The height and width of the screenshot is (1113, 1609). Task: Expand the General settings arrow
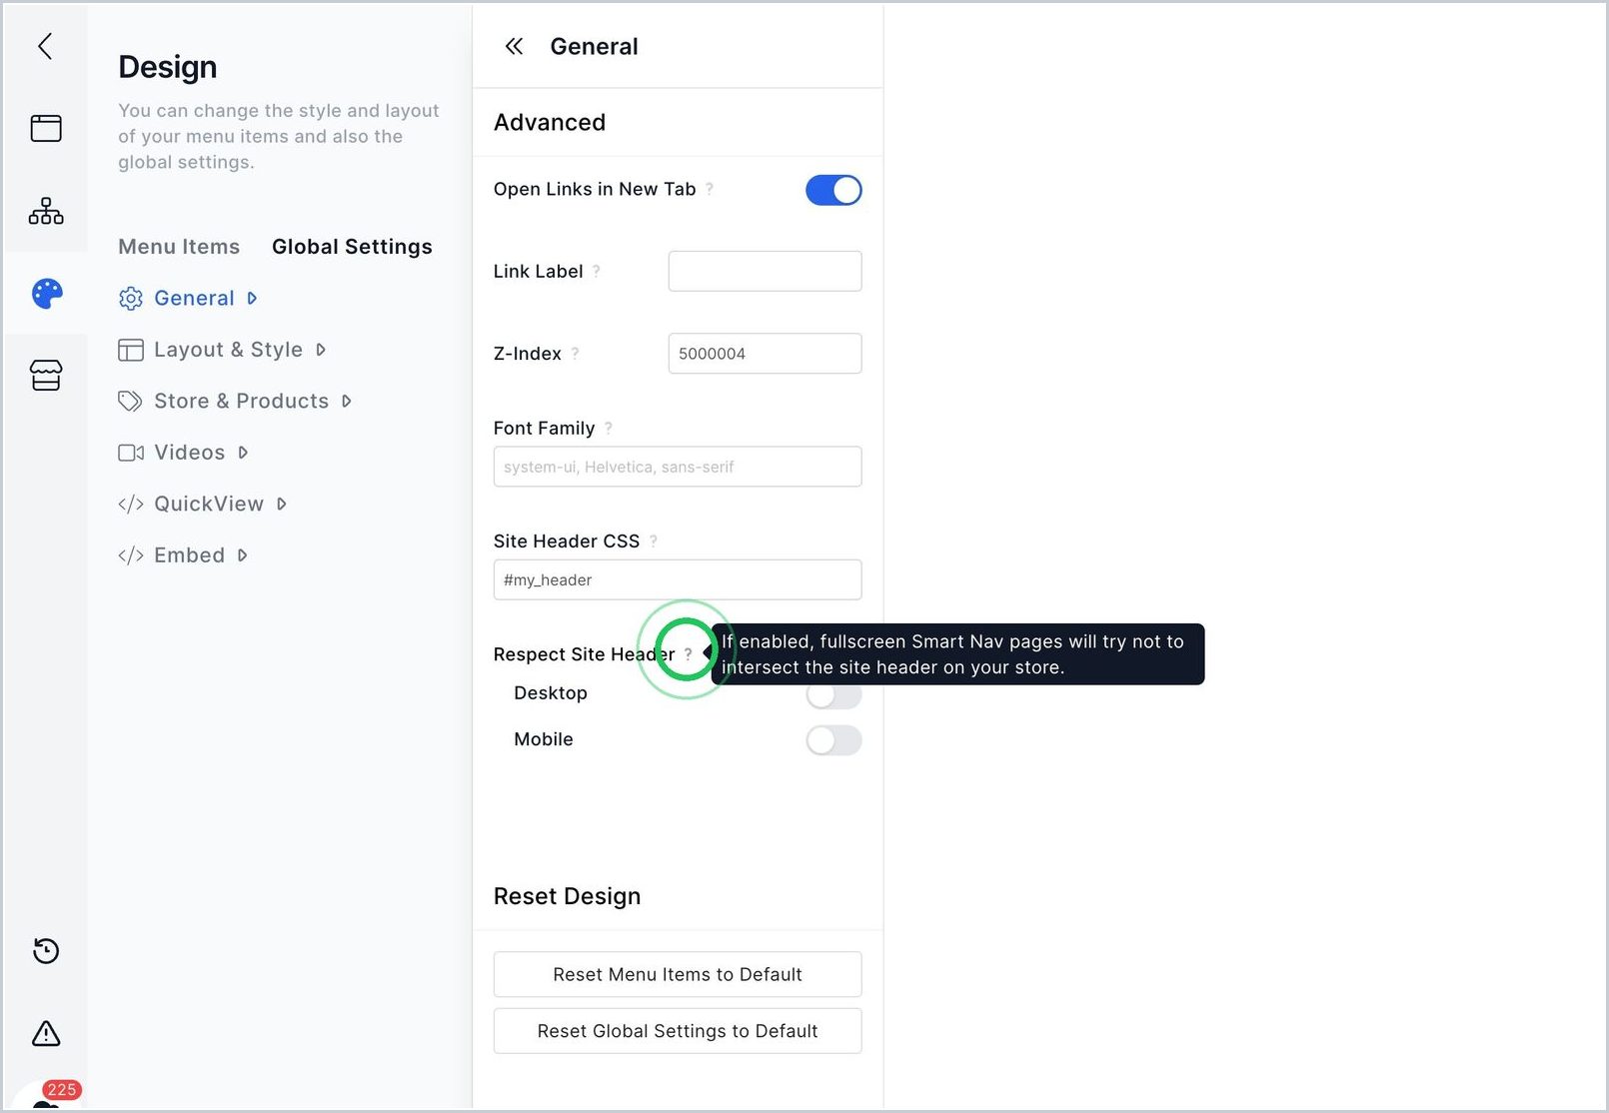point(252,298)
